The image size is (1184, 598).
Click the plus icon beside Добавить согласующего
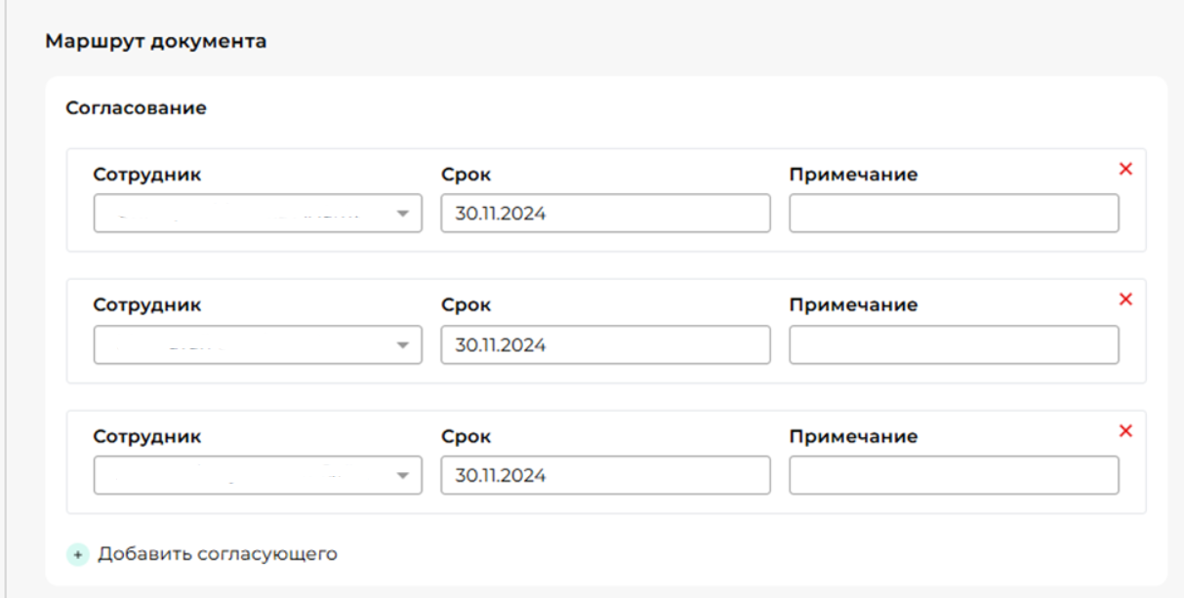click(77, 555)
